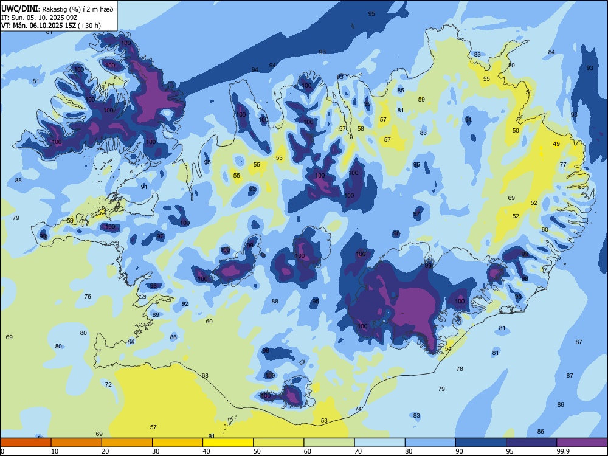
Task: Click the 70–80 pale blue legend swatch
Action: click(x=380, y=443)
